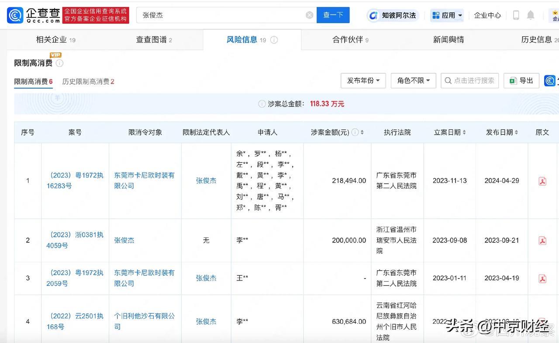The height and width of the screenshot is (343, 559).
Task: Open case (2023)粤1972执2059号
Action: (75, 278)
